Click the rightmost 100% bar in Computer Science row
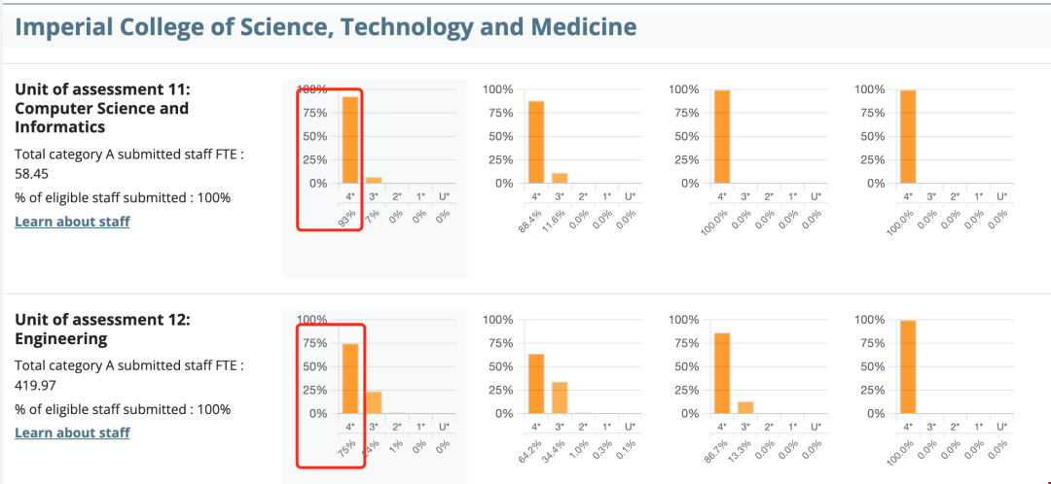The image size is (1051, 484). pos(908,136)
